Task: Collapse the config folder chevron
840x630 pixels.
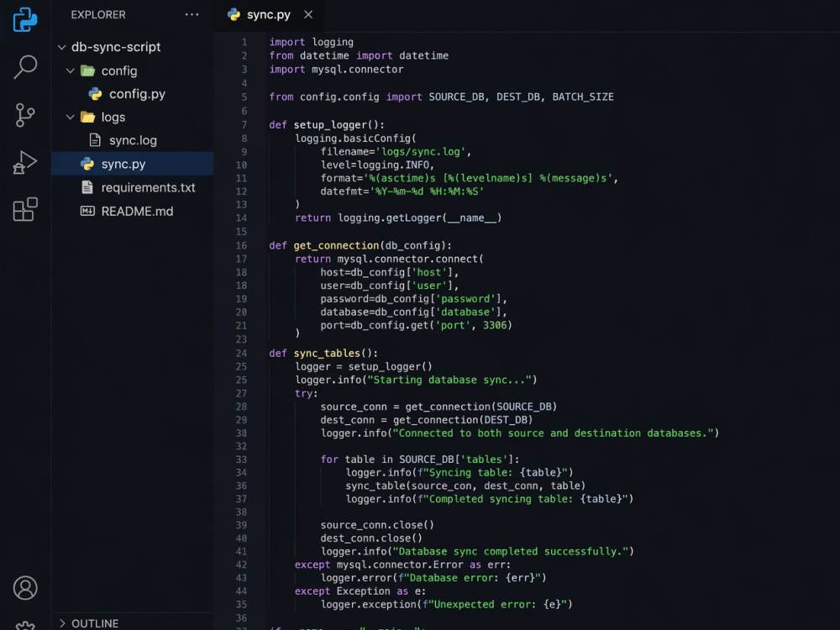Action: click(71, 71)
